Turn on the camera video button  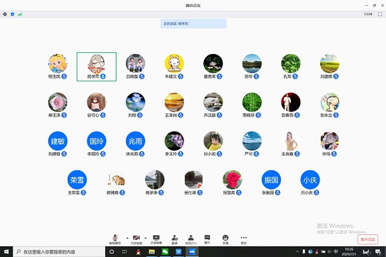click(136, 240)
